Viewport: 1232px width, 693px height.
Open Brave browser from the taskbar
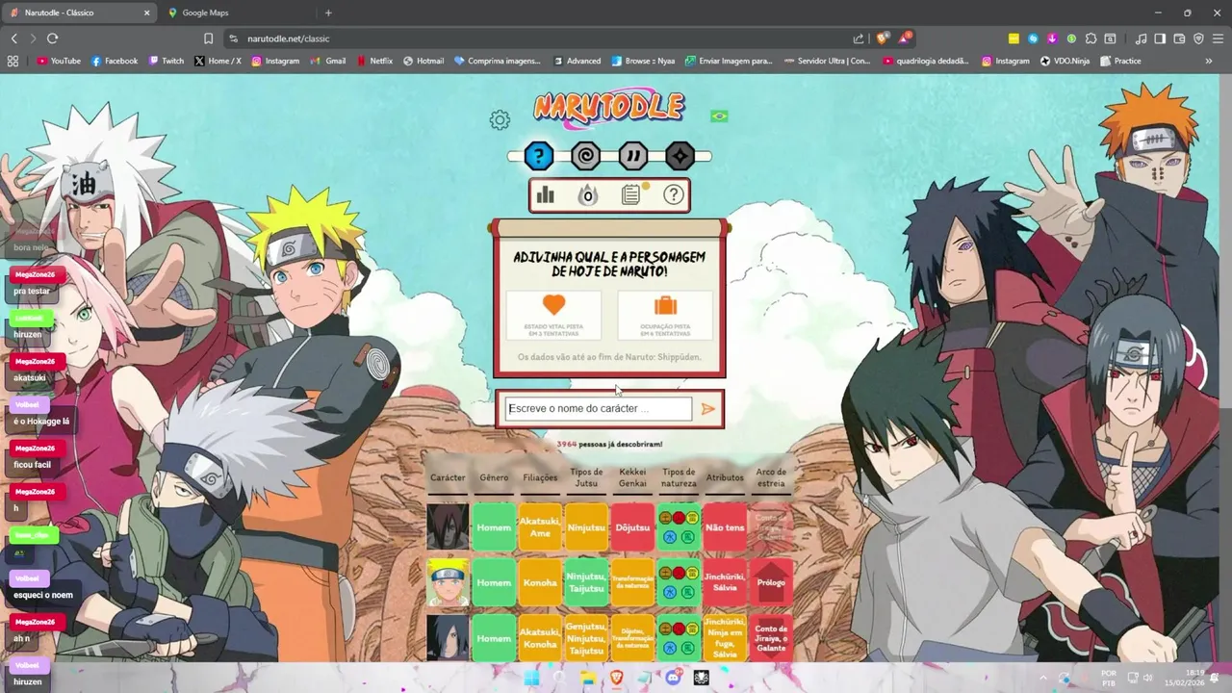(x=616, y=678)
